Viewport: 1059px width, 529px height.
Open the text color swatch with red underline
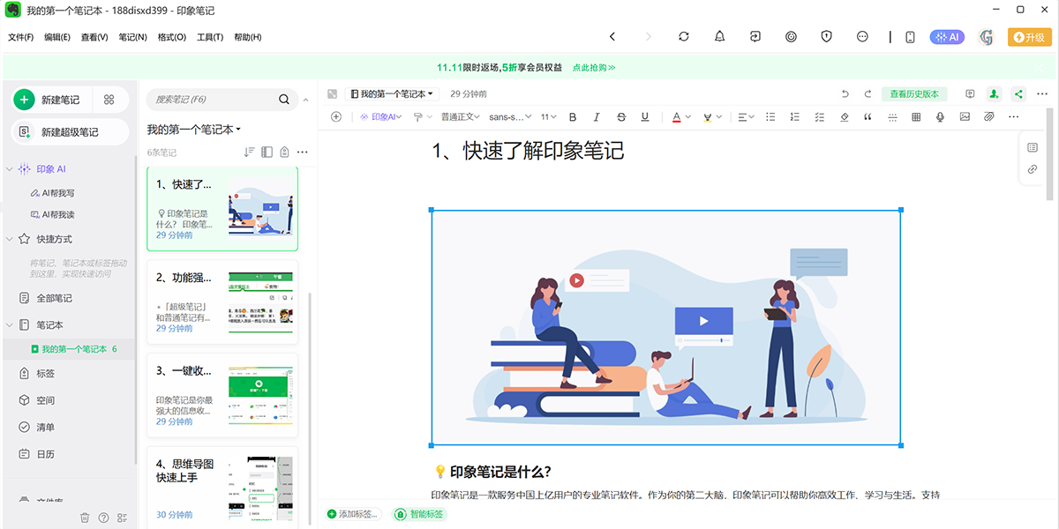[676, 116]
